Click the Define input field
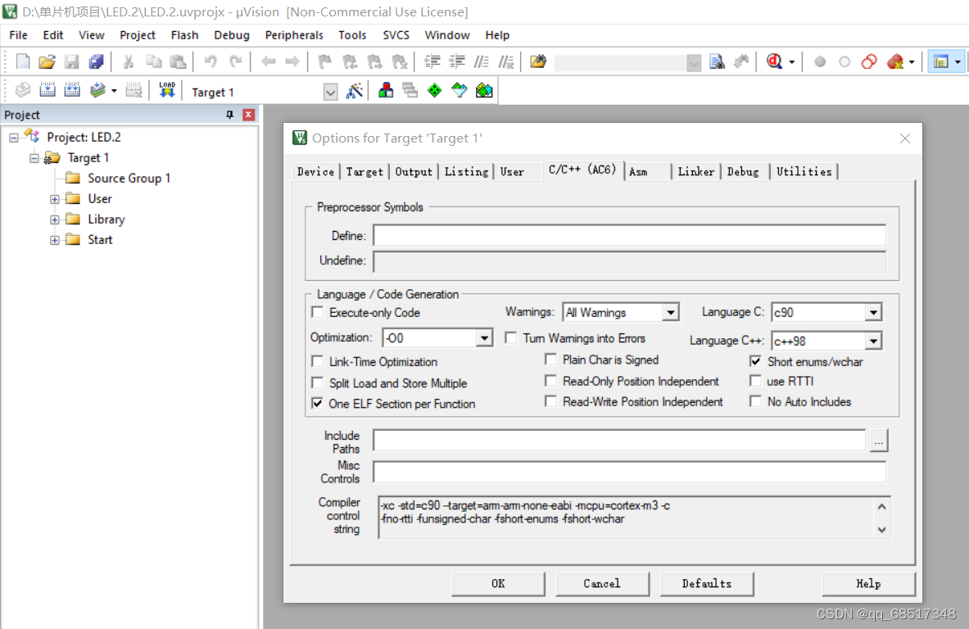This screenshot has height=629, width=969. [629, 235]
